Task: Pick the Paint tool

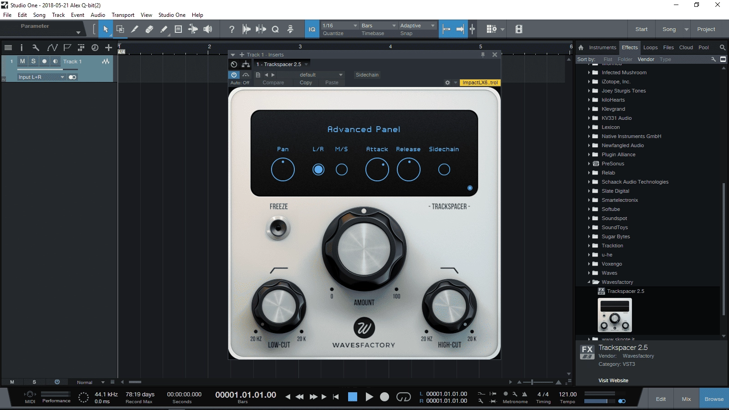Action: 164,29
